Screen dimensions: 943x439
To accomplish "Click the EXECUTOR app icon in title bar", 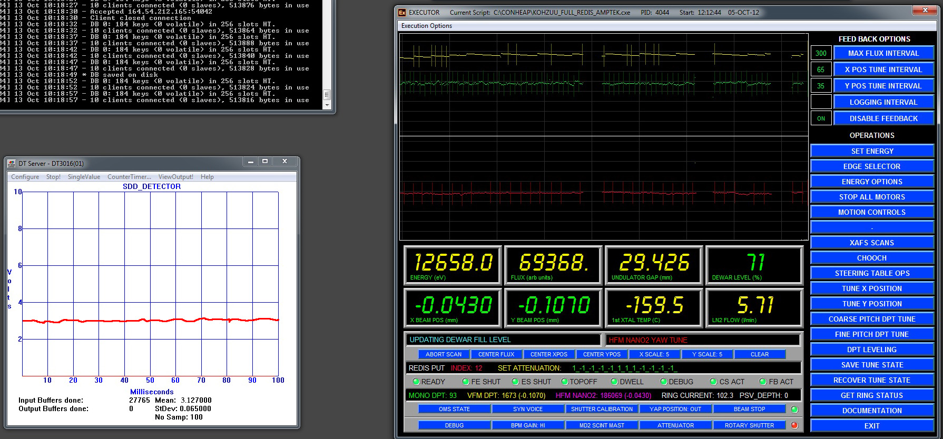I will tap(402, 12).
